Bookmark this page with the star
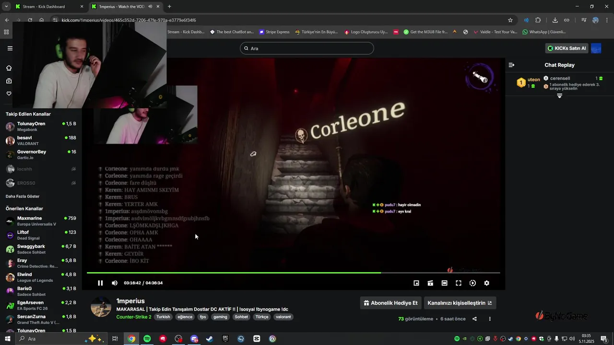The width and height of the screenshot is (614, 345). click(510, 20)
